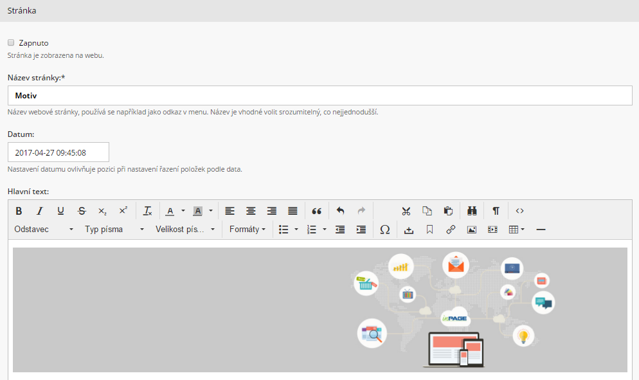Toggle bold formatting in editor toolbar

coord(19,211)
